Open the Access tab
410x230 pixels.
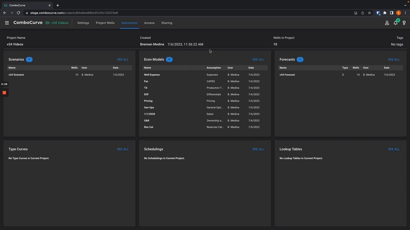(149, 23)
